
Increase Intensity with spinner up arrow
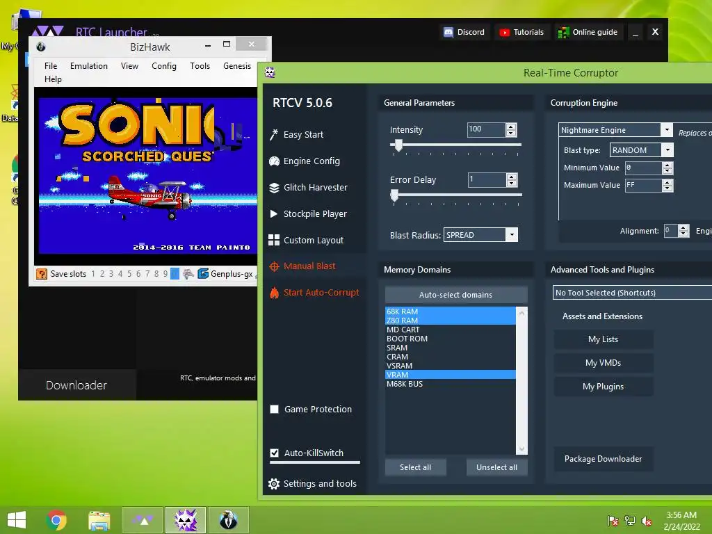[x=511, y=127]
